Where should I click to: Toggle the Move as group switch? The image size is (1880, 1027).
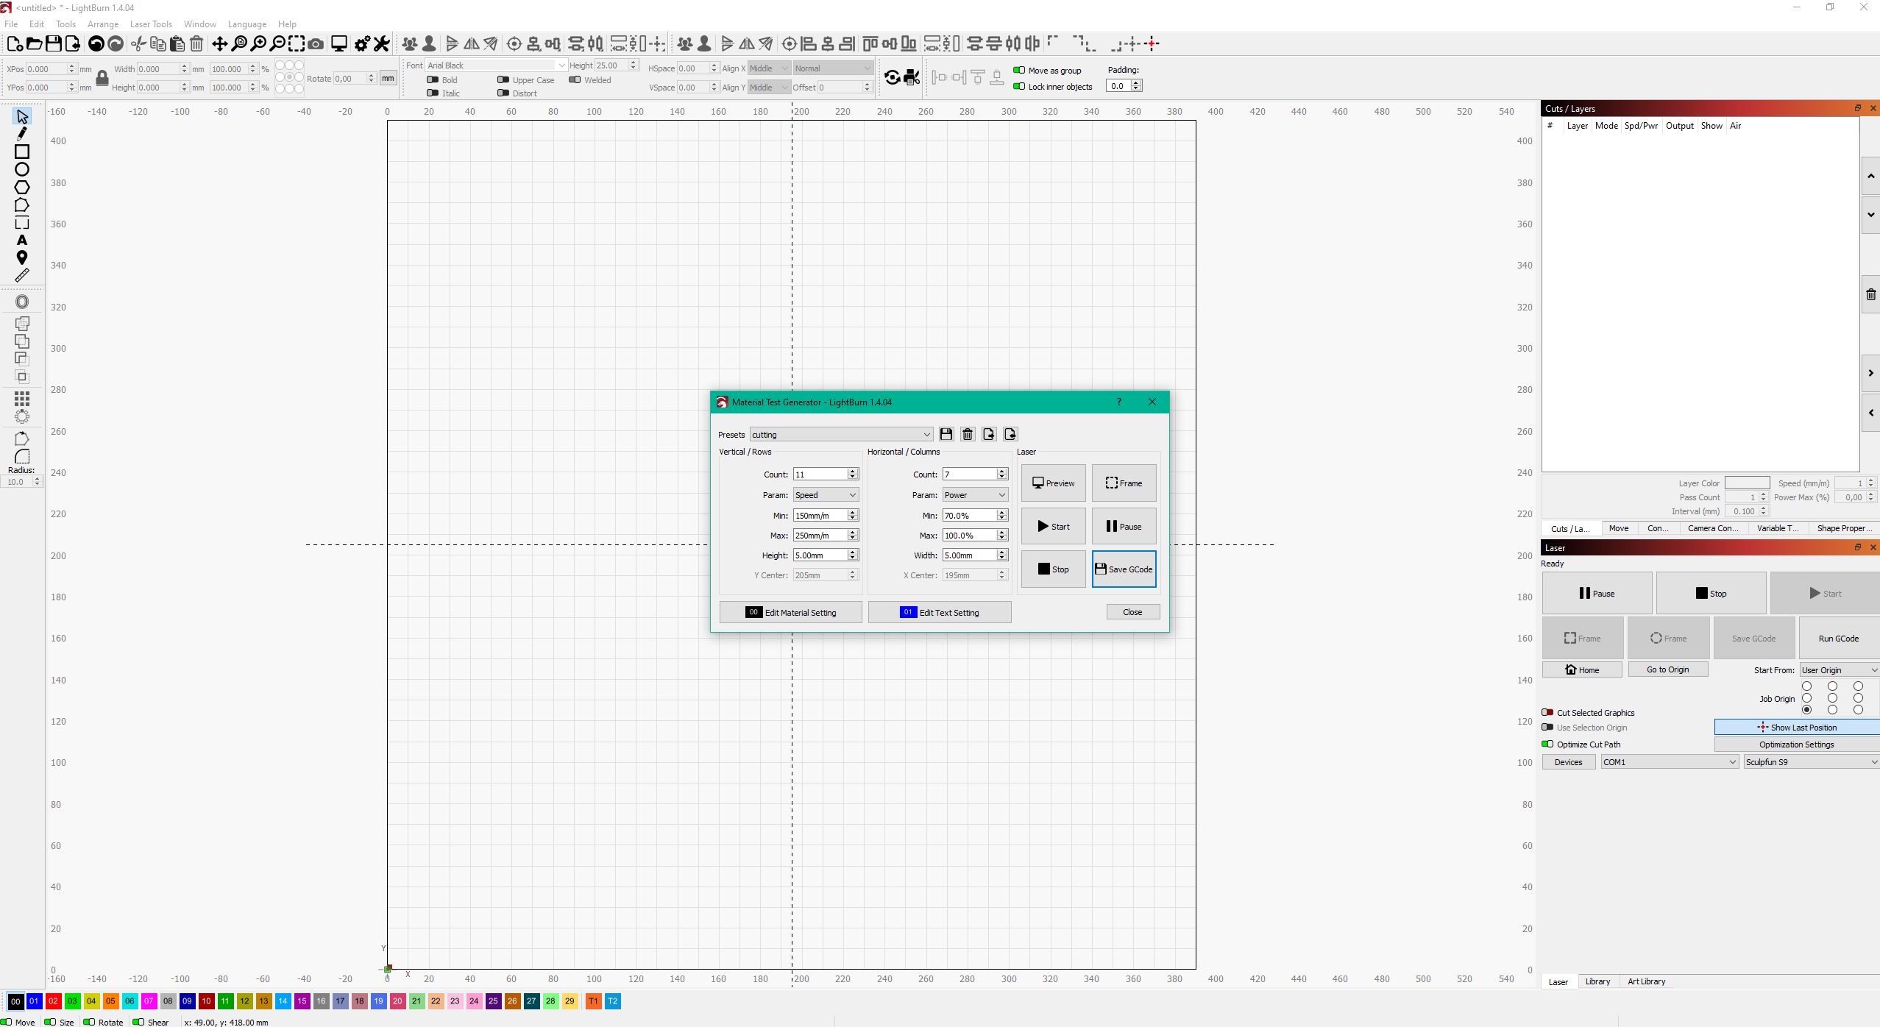click(x=1019, y=70)
